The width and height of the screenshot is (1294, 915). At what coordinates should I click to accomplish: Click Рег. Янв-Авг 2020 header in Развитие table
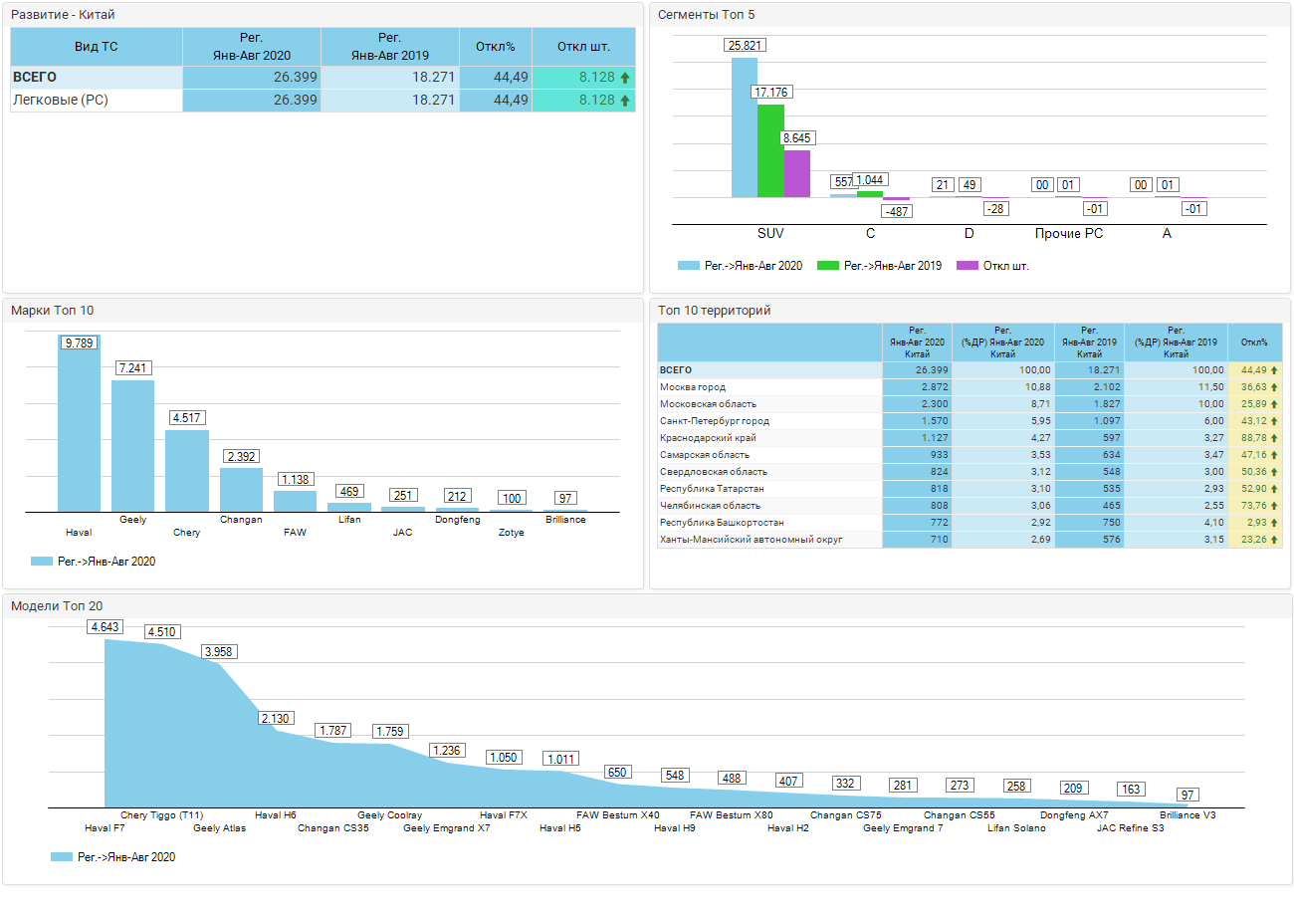[252, 47]
